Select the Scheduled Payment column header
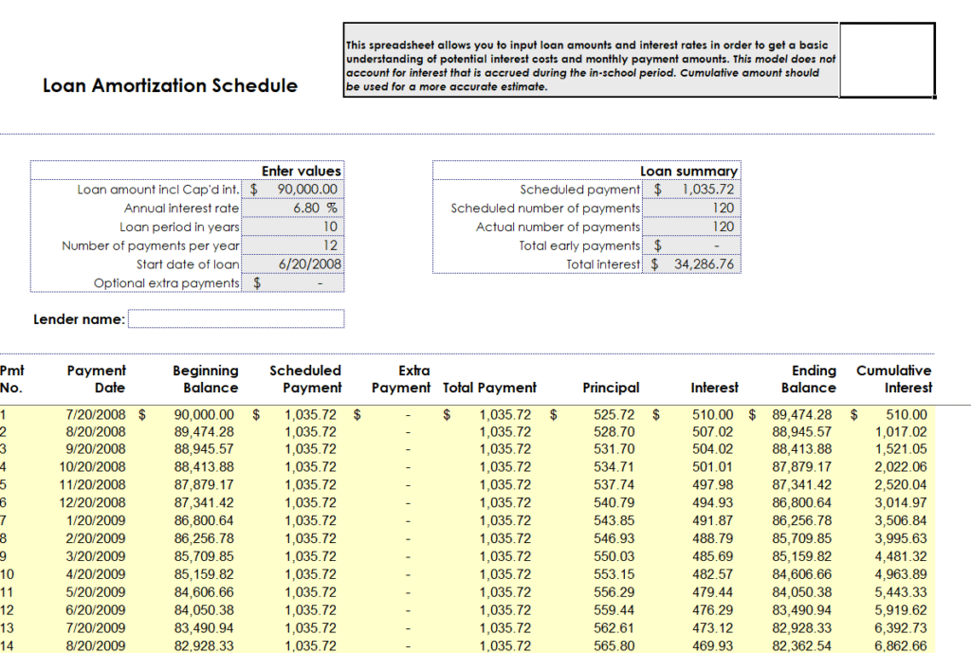The height and width of the screenshot is (653, 971). pyautogui.click(x=305, y=379)
